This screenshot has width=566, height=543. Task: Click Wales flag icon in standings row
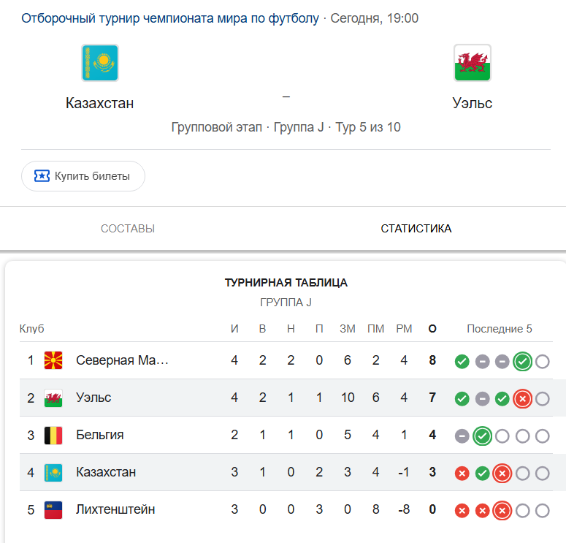coord(53,398)
